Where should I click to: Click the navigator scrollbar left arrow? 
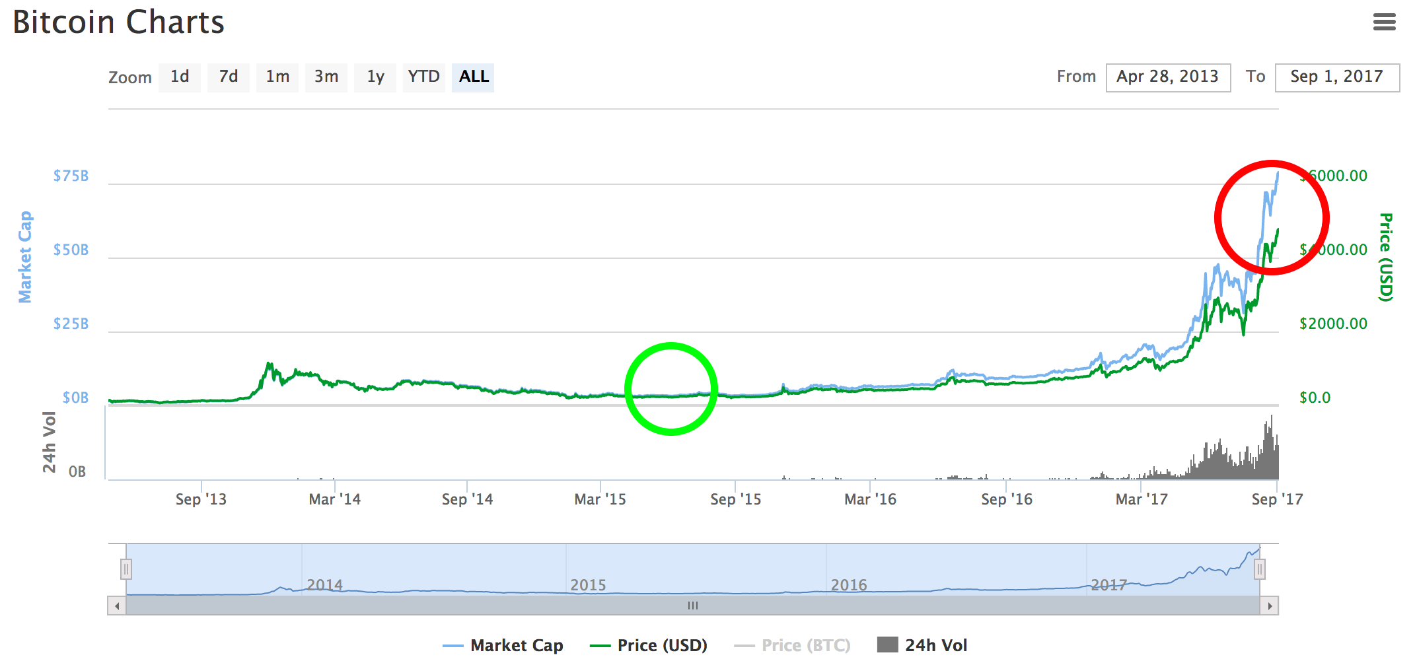point(117,606)
